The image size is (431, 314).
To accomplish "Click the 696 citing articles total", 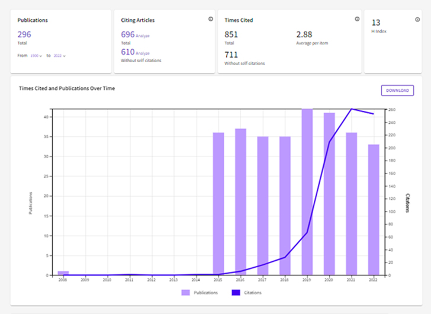I will click(127, 35).
